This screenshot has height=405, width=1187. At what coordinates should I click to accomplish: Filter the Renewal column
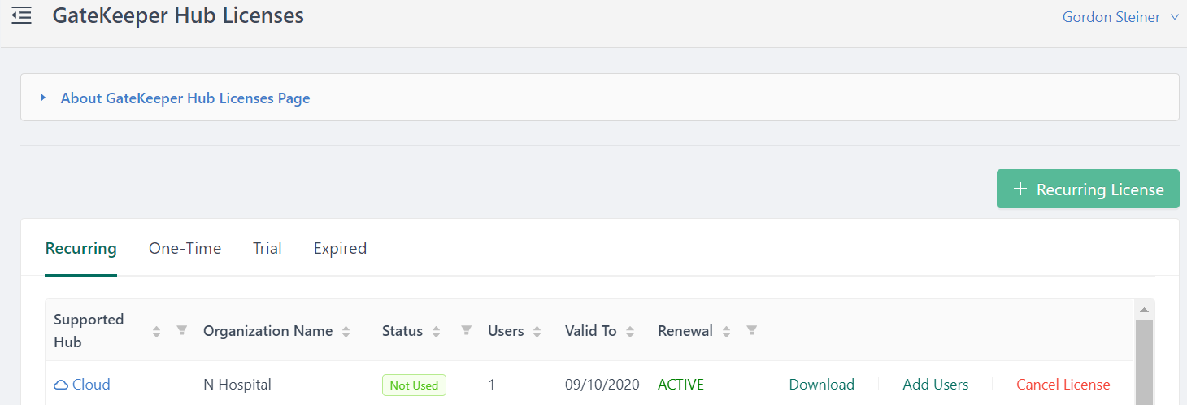752,330
